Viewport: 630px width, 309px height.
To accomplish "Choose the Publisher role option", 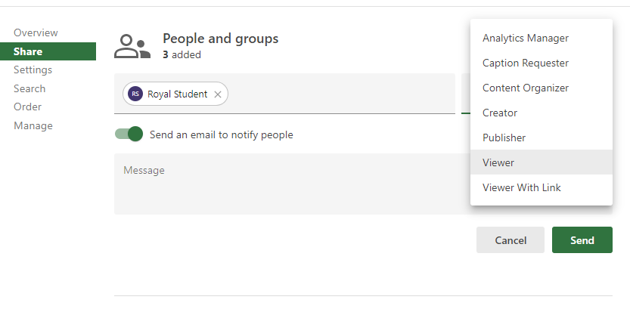I will [x=504, y=138].
